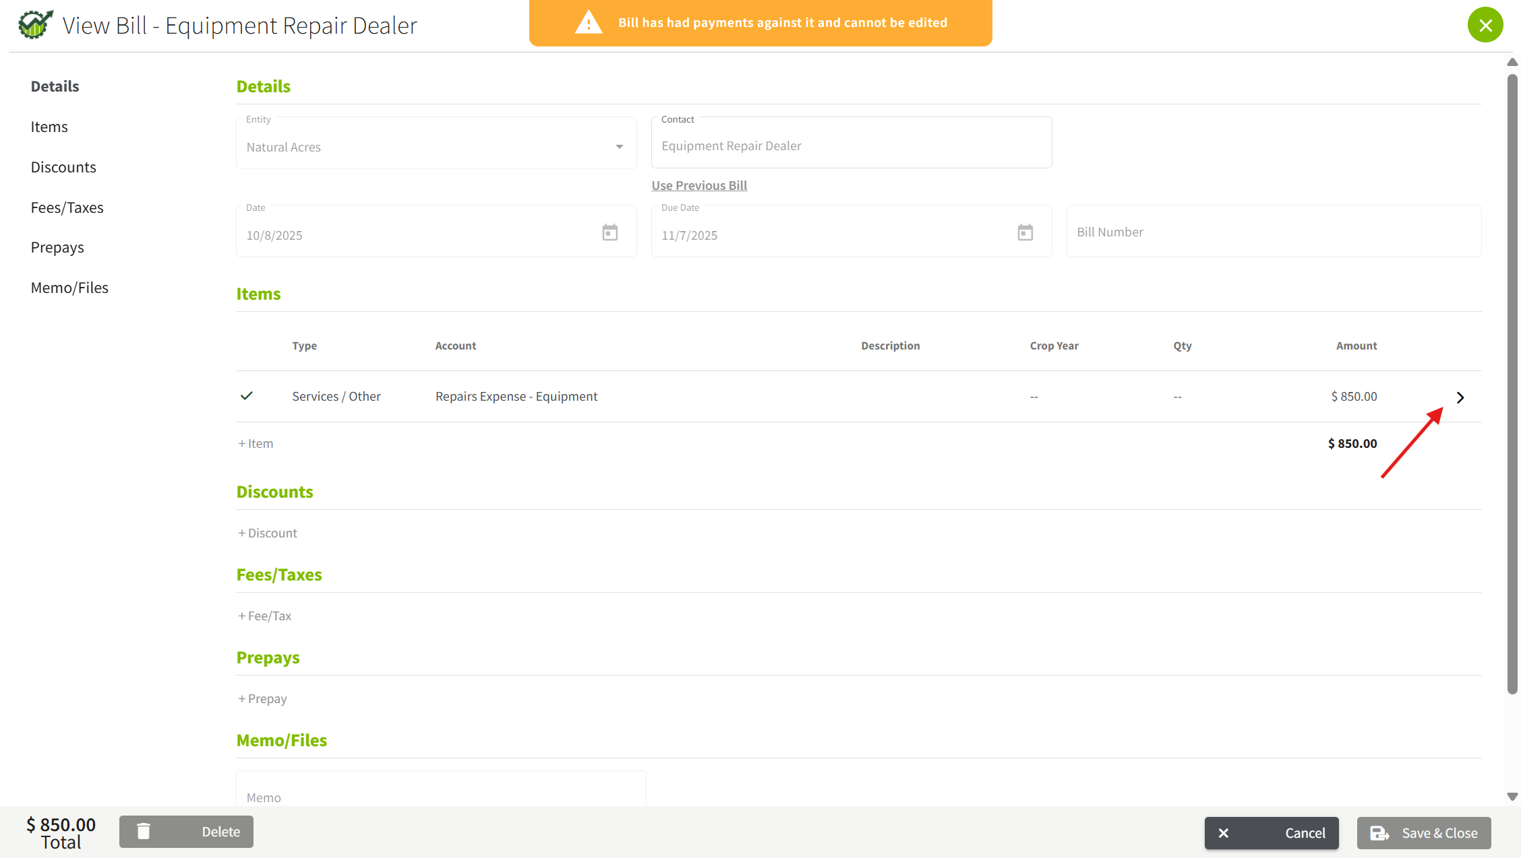Select Fees/Taxes in the left navigation
The width and height of the screenshot is (1521, 858).
point(67,207)
